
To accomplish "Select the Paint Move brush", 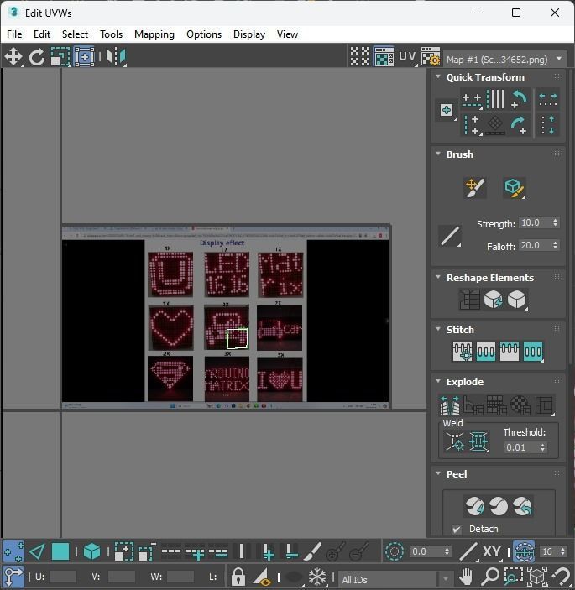I will tap(474, 187).
